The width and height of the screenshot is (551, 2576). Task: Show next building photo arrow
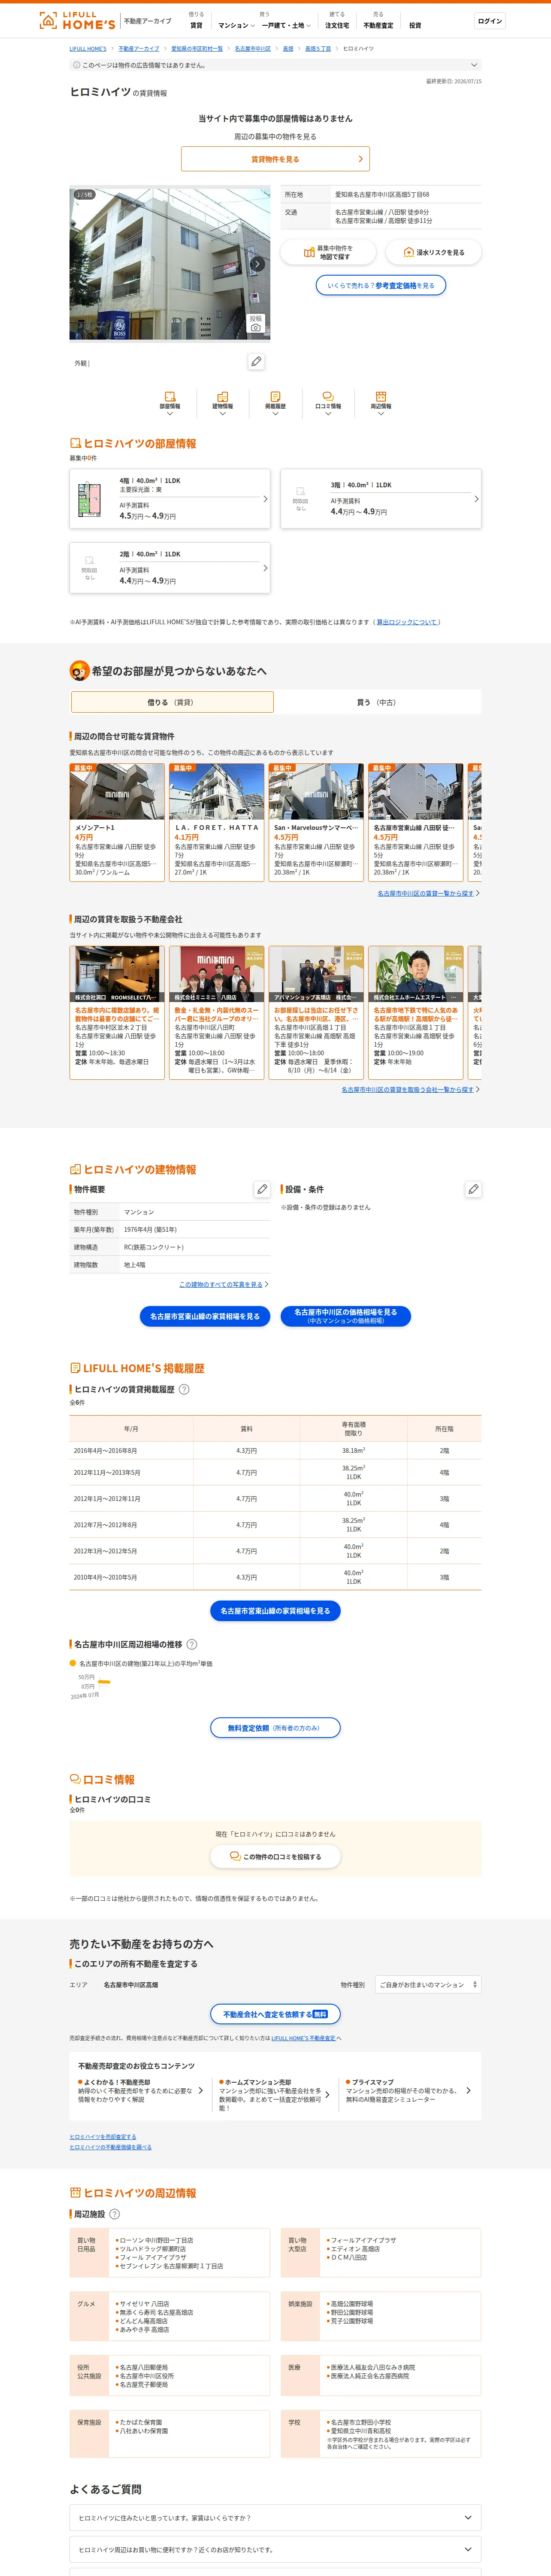pyautogui.click(x=257, y=264)
